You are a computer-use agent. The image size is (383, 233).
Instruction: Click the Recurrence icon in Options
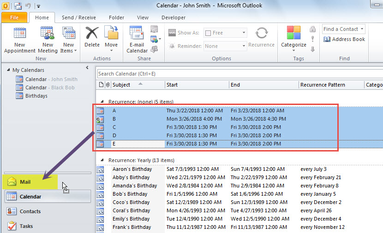pyautogui.click(x=261, y=33)
